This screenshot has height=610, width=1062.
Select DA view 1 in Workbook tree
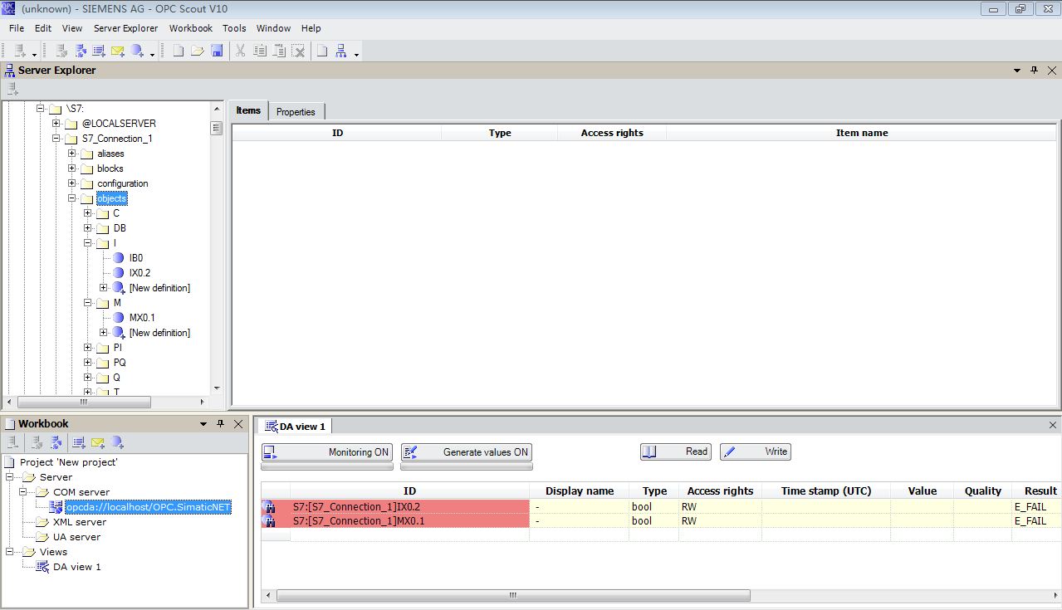tap(77, 567)
